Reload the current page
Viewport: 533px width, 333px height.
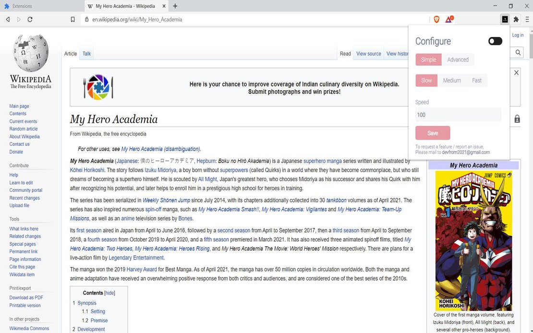pyautogui.click(x=30, y=19)
